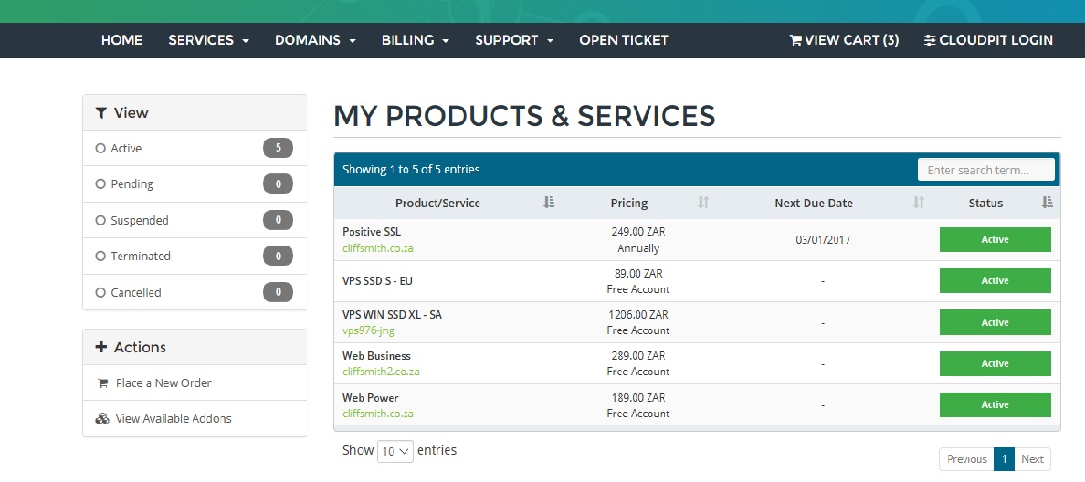Click the 189.00 ZAR pricing cell
The image size is (1085, 482).
point(638,398)
